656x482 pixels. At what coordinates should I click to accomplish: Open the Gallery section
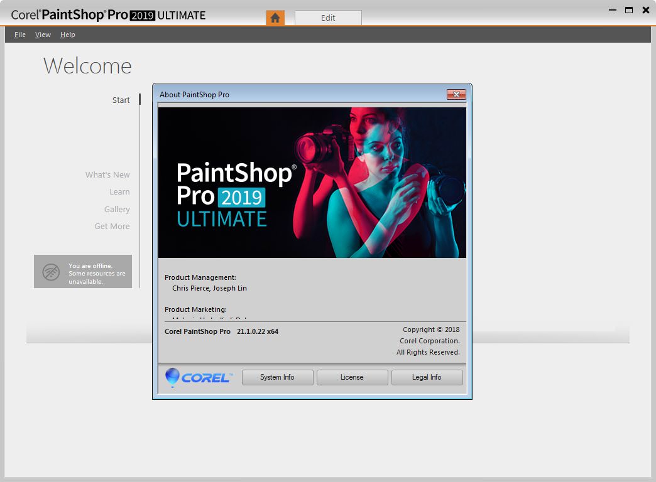117,209
